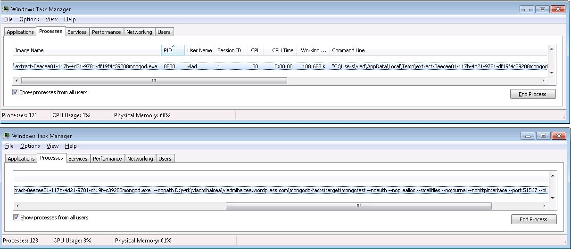571x250 pixels.
Task: Select the command line row in bottom window
Action: click(x=281, y=191)
